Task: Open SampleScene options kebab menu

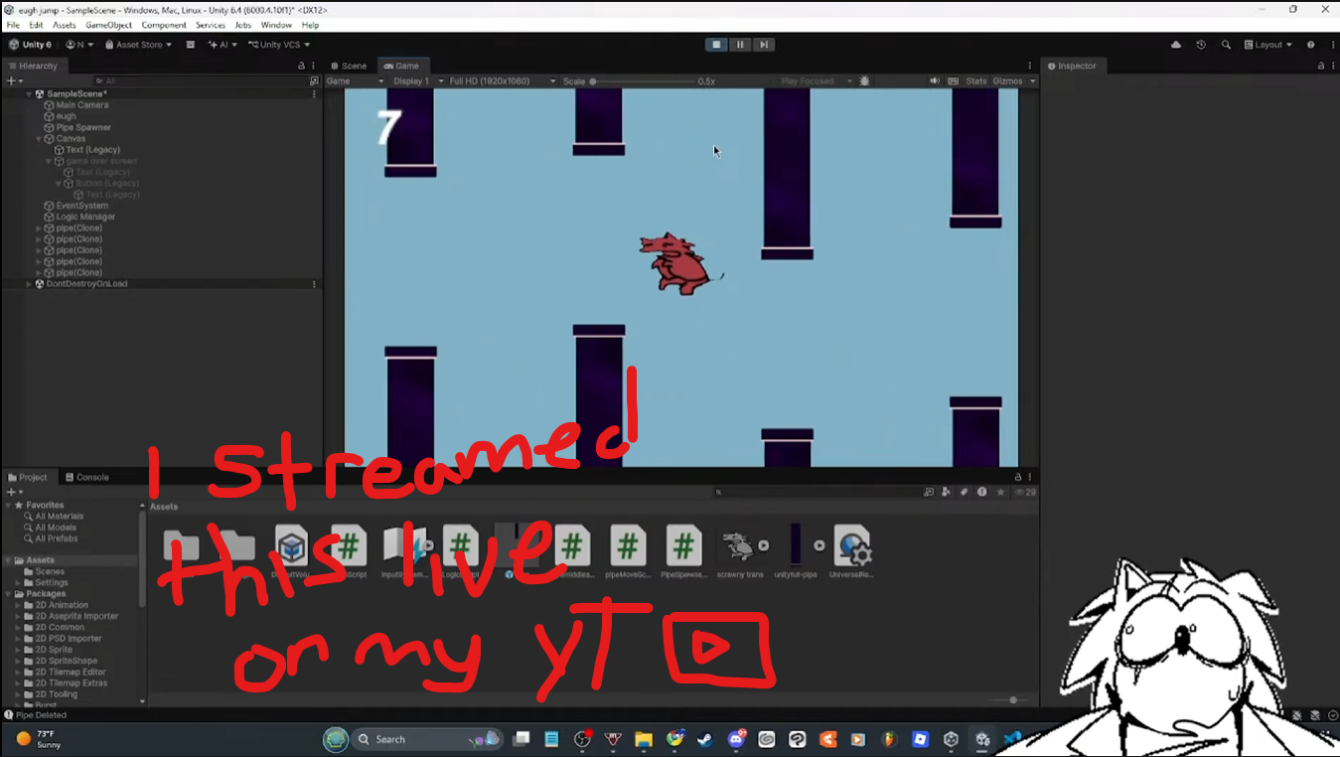Action: click(x=314, y=94)
